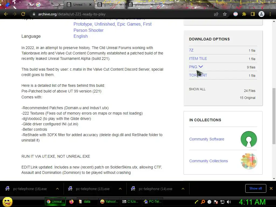The height and width of the screenshot is (207, 276).
Task: Open the Prototype topic link
Action: 83,24
